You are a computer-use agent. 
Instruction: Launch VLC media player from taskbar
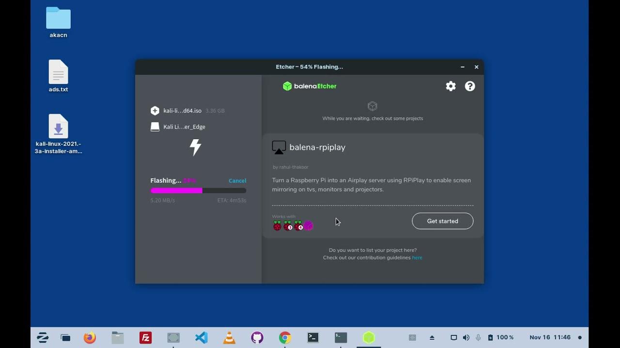tap(229, 337)
